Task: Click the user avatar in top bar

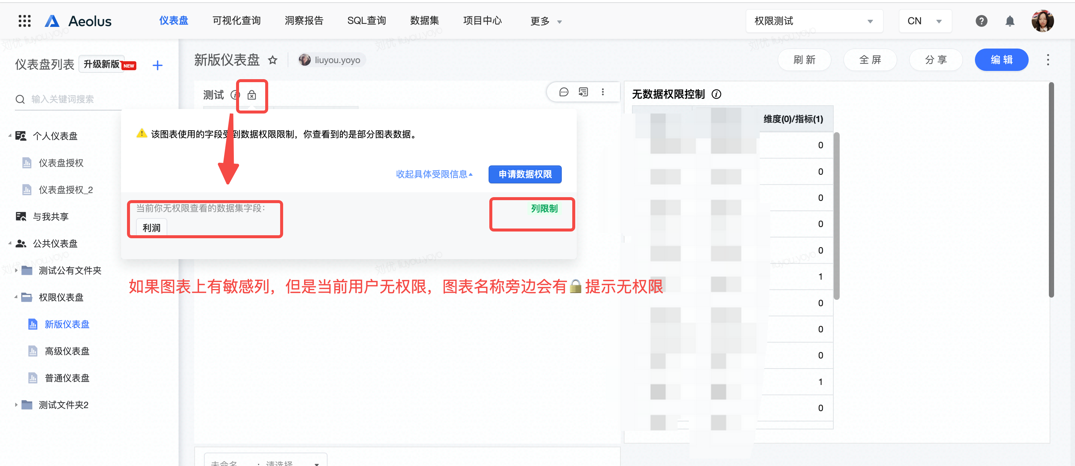Action: pyautogui.click(x=1042, y=21)
